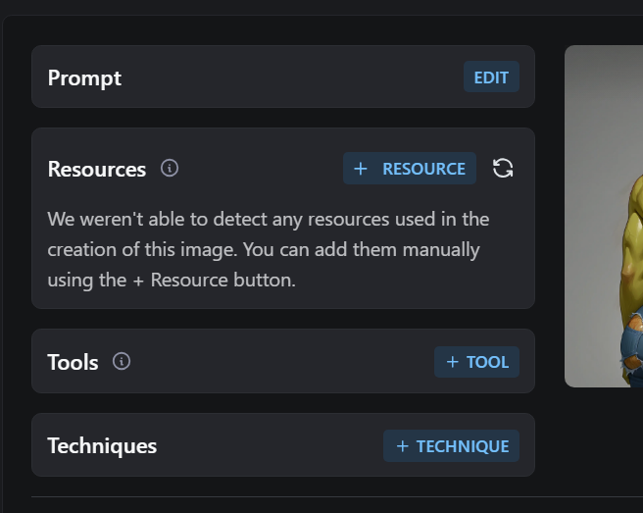The image size is (643, 513).
Task: Select the Techniques section heading
Action: [x=102, y=446]
